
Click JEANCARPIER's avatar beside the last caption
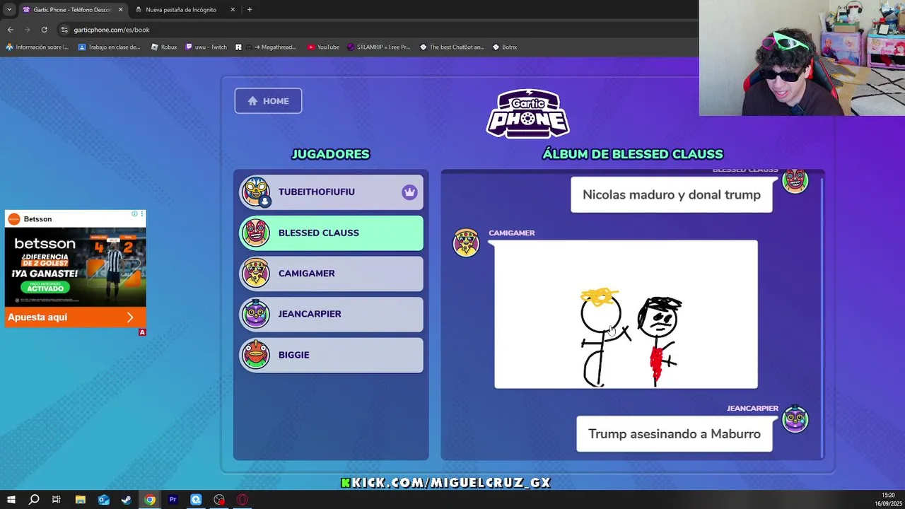pyautogui.click(x=795, y=419)
